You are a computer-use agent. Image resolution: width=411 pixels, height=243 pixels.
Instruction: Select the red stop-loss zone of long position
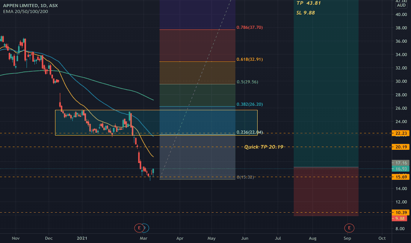click(326, 191)
